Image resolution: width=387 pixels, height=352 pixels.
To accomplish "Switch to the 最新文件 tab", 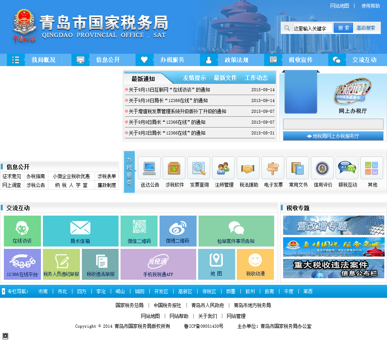I will [225, 78].
